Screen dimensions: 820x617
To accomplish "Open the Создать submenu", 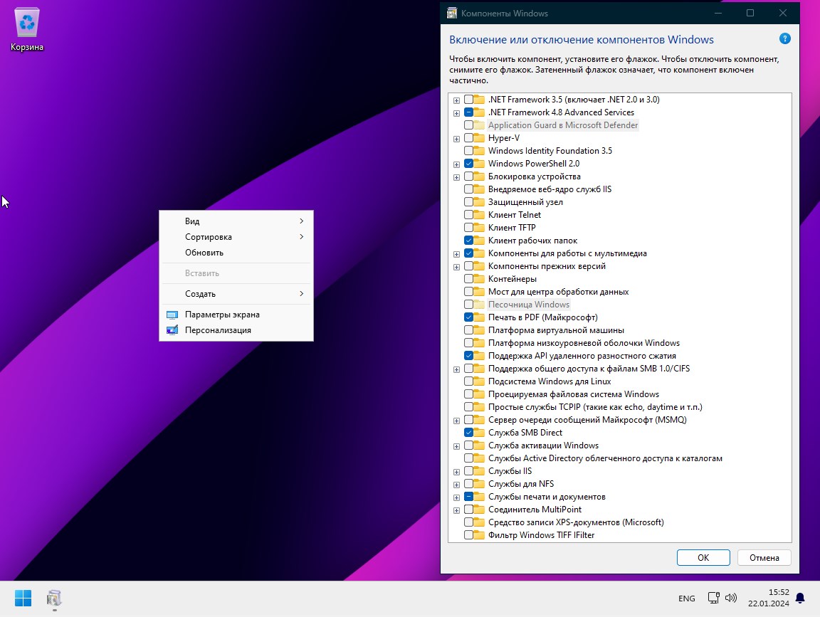I will click(236, 294).
